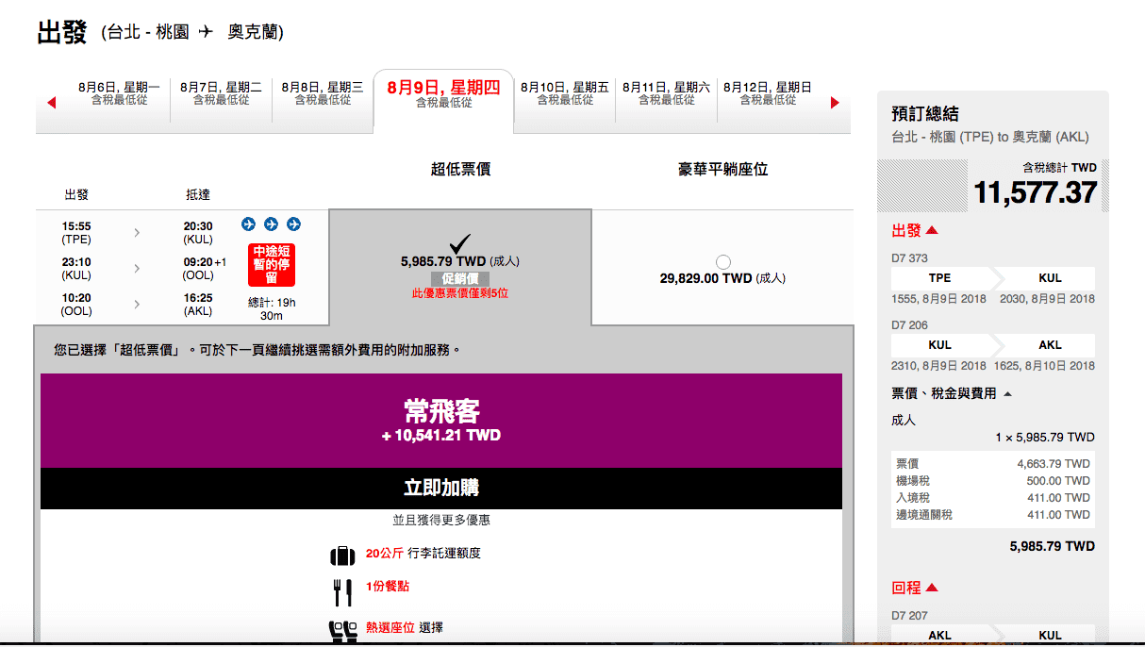Click the 20公斤 luggage suitcase icon

click(x=342, y=556)
